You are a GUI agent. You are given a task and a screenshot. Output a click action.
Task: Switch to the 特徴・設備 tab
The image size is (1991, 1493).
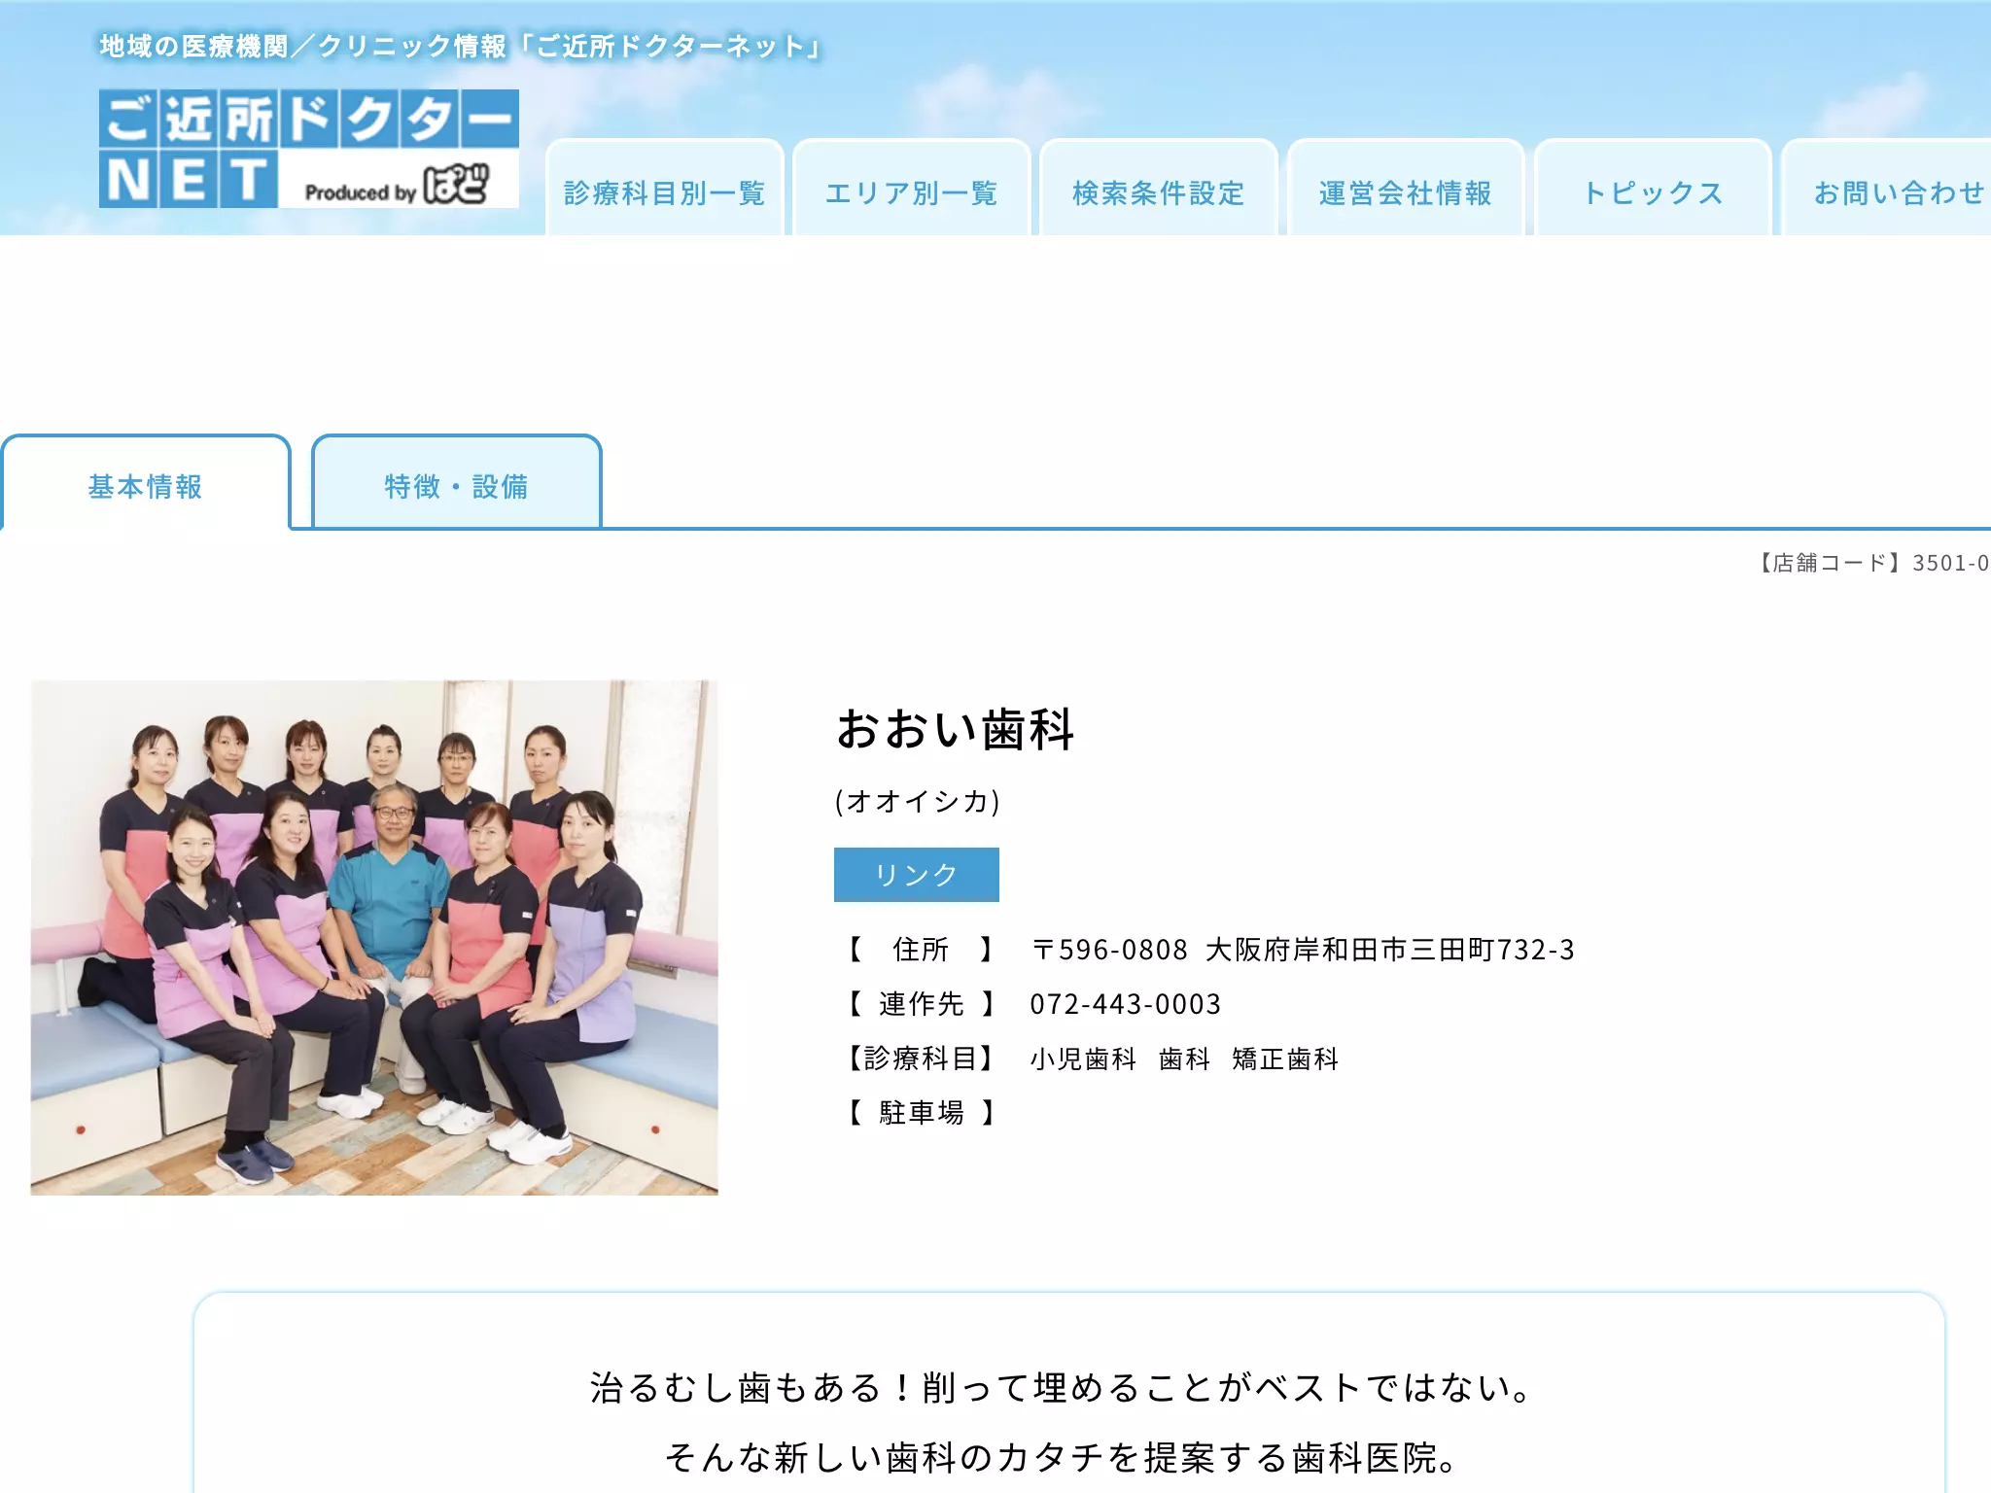click(456, 484)
